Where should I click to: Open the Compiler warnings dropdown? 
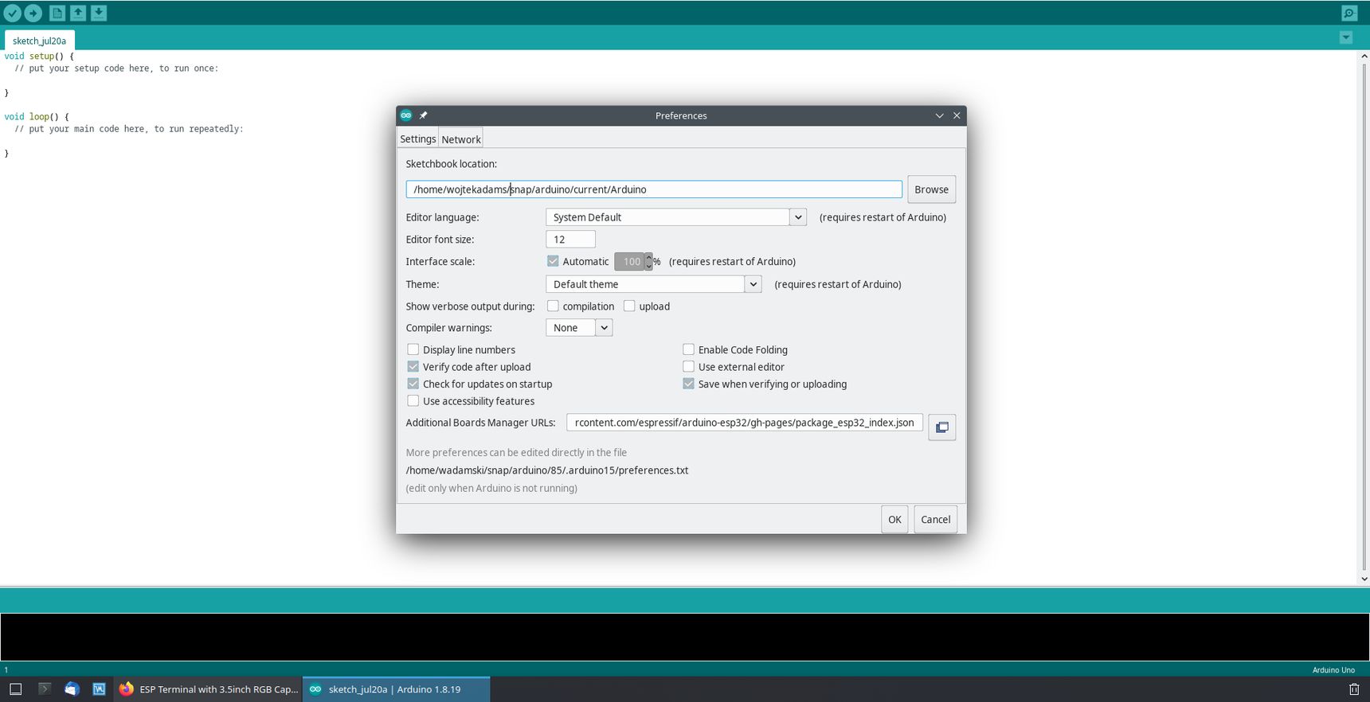tap(579, 328)
